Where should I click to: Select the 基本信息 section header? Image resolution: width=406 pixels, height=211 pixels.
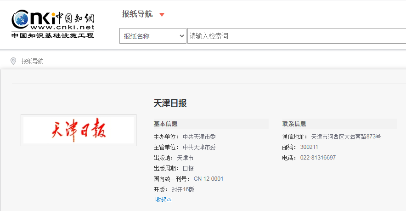click(165, 124)
